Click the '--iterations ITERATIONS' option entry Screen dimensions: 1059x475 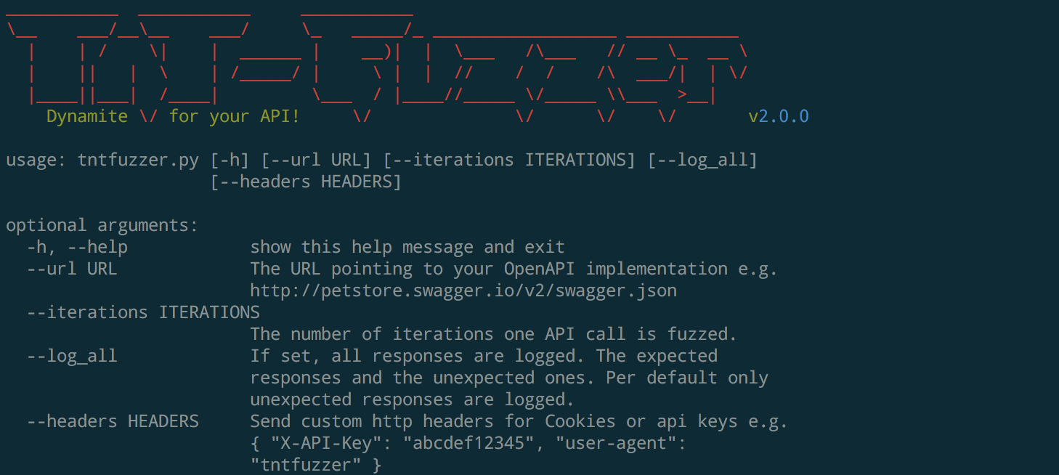coord(143,313)
